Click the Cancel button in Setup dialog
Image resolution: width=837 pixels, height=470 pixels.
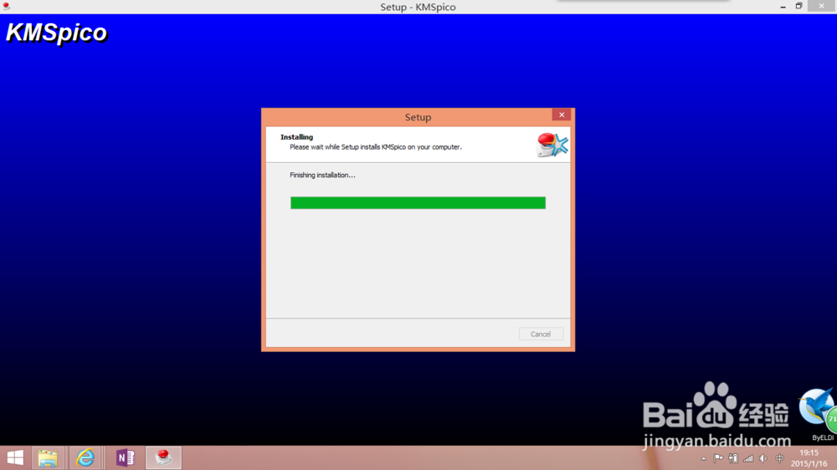541,334
